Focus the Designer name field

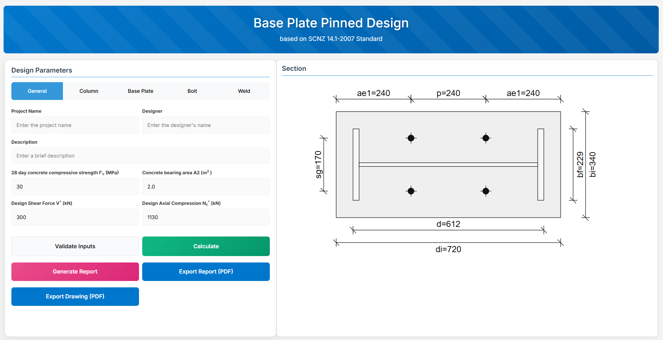206,125
